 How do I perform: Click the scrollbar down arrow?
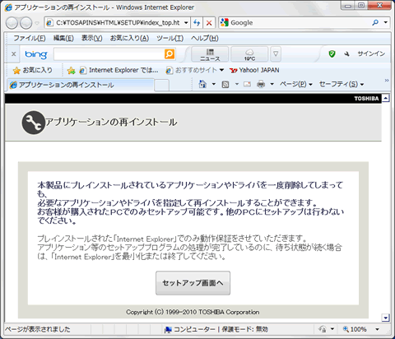coord(385,318)
